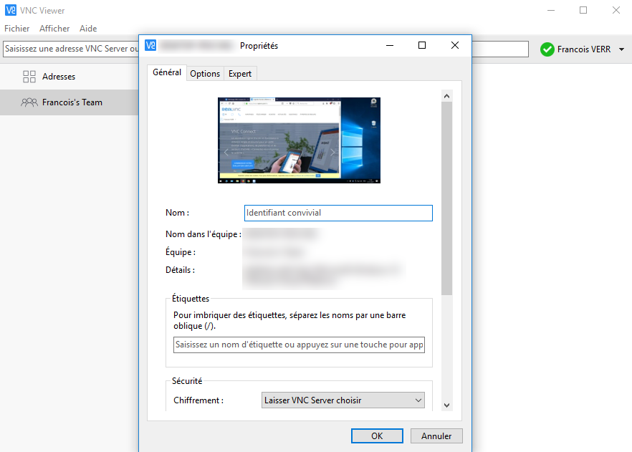Switch to the Expert tab

pyautogui.click(x=240, y=74)
